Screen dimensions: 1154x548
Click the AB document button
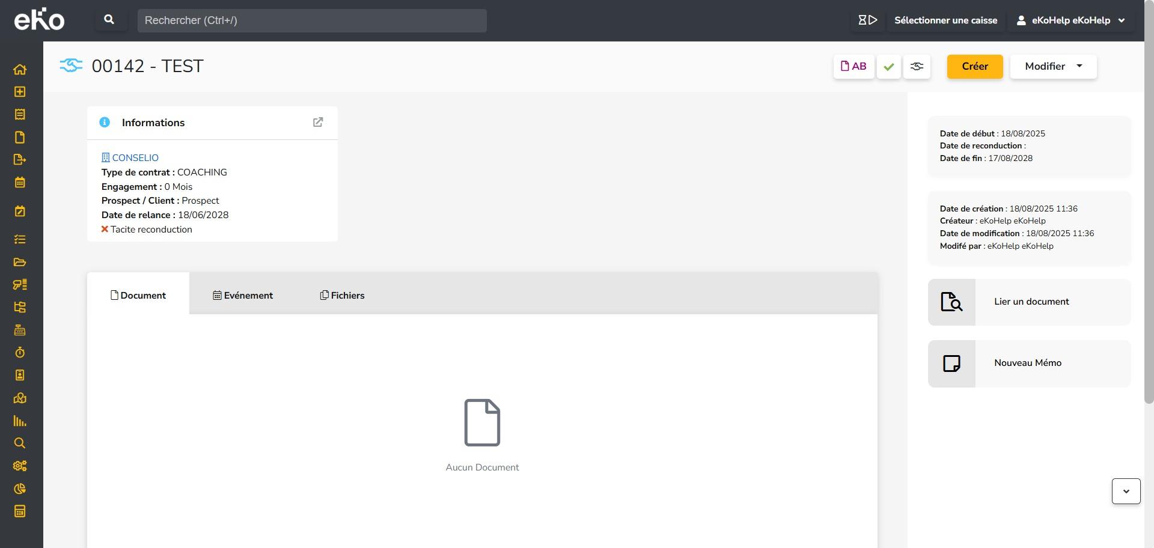tap(853, 67)
